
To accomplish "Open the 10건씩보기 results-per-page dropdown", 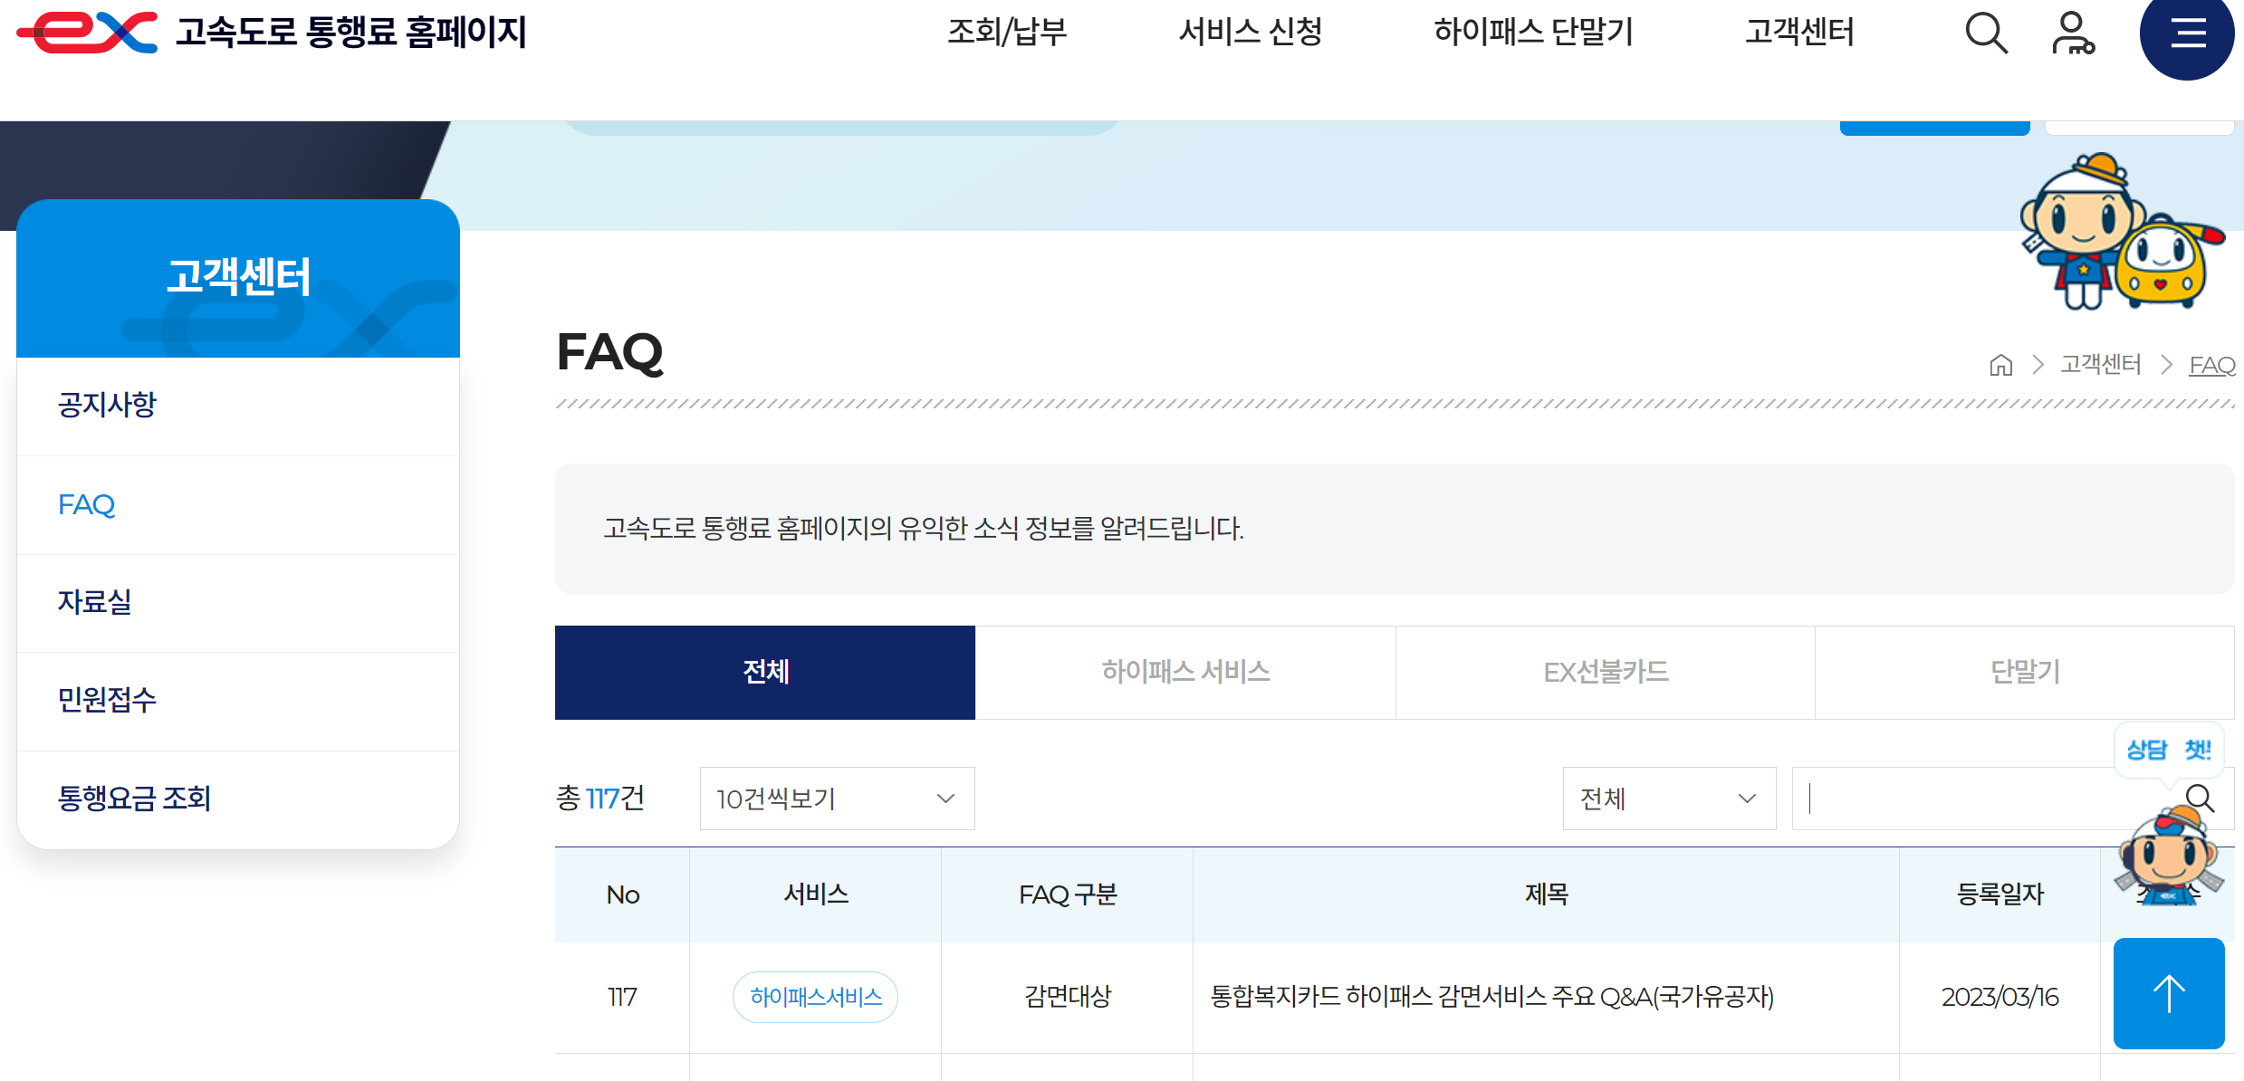I will pyautogui.click(x=836, y=798).
